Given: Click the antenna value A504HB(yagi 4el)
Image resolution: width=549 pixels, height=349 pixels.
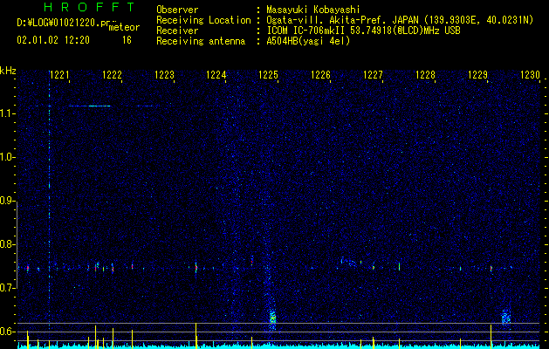Looking at the screenshot, I should 308,41.
